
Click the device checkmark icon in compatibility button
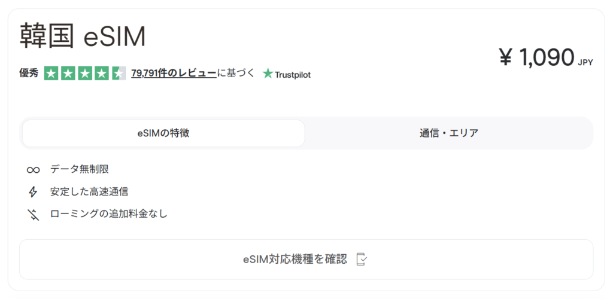(361, 259)
